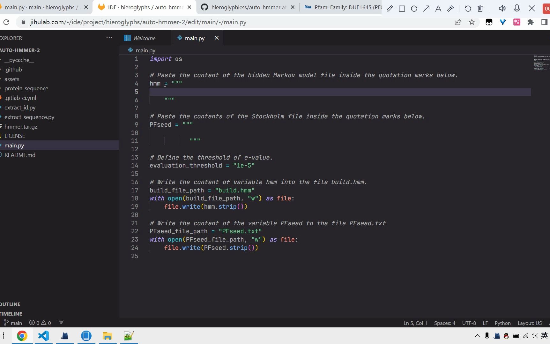
Task: Open Chrome from the taskbar
Action: pyautogui.click(x=22, y=336)
